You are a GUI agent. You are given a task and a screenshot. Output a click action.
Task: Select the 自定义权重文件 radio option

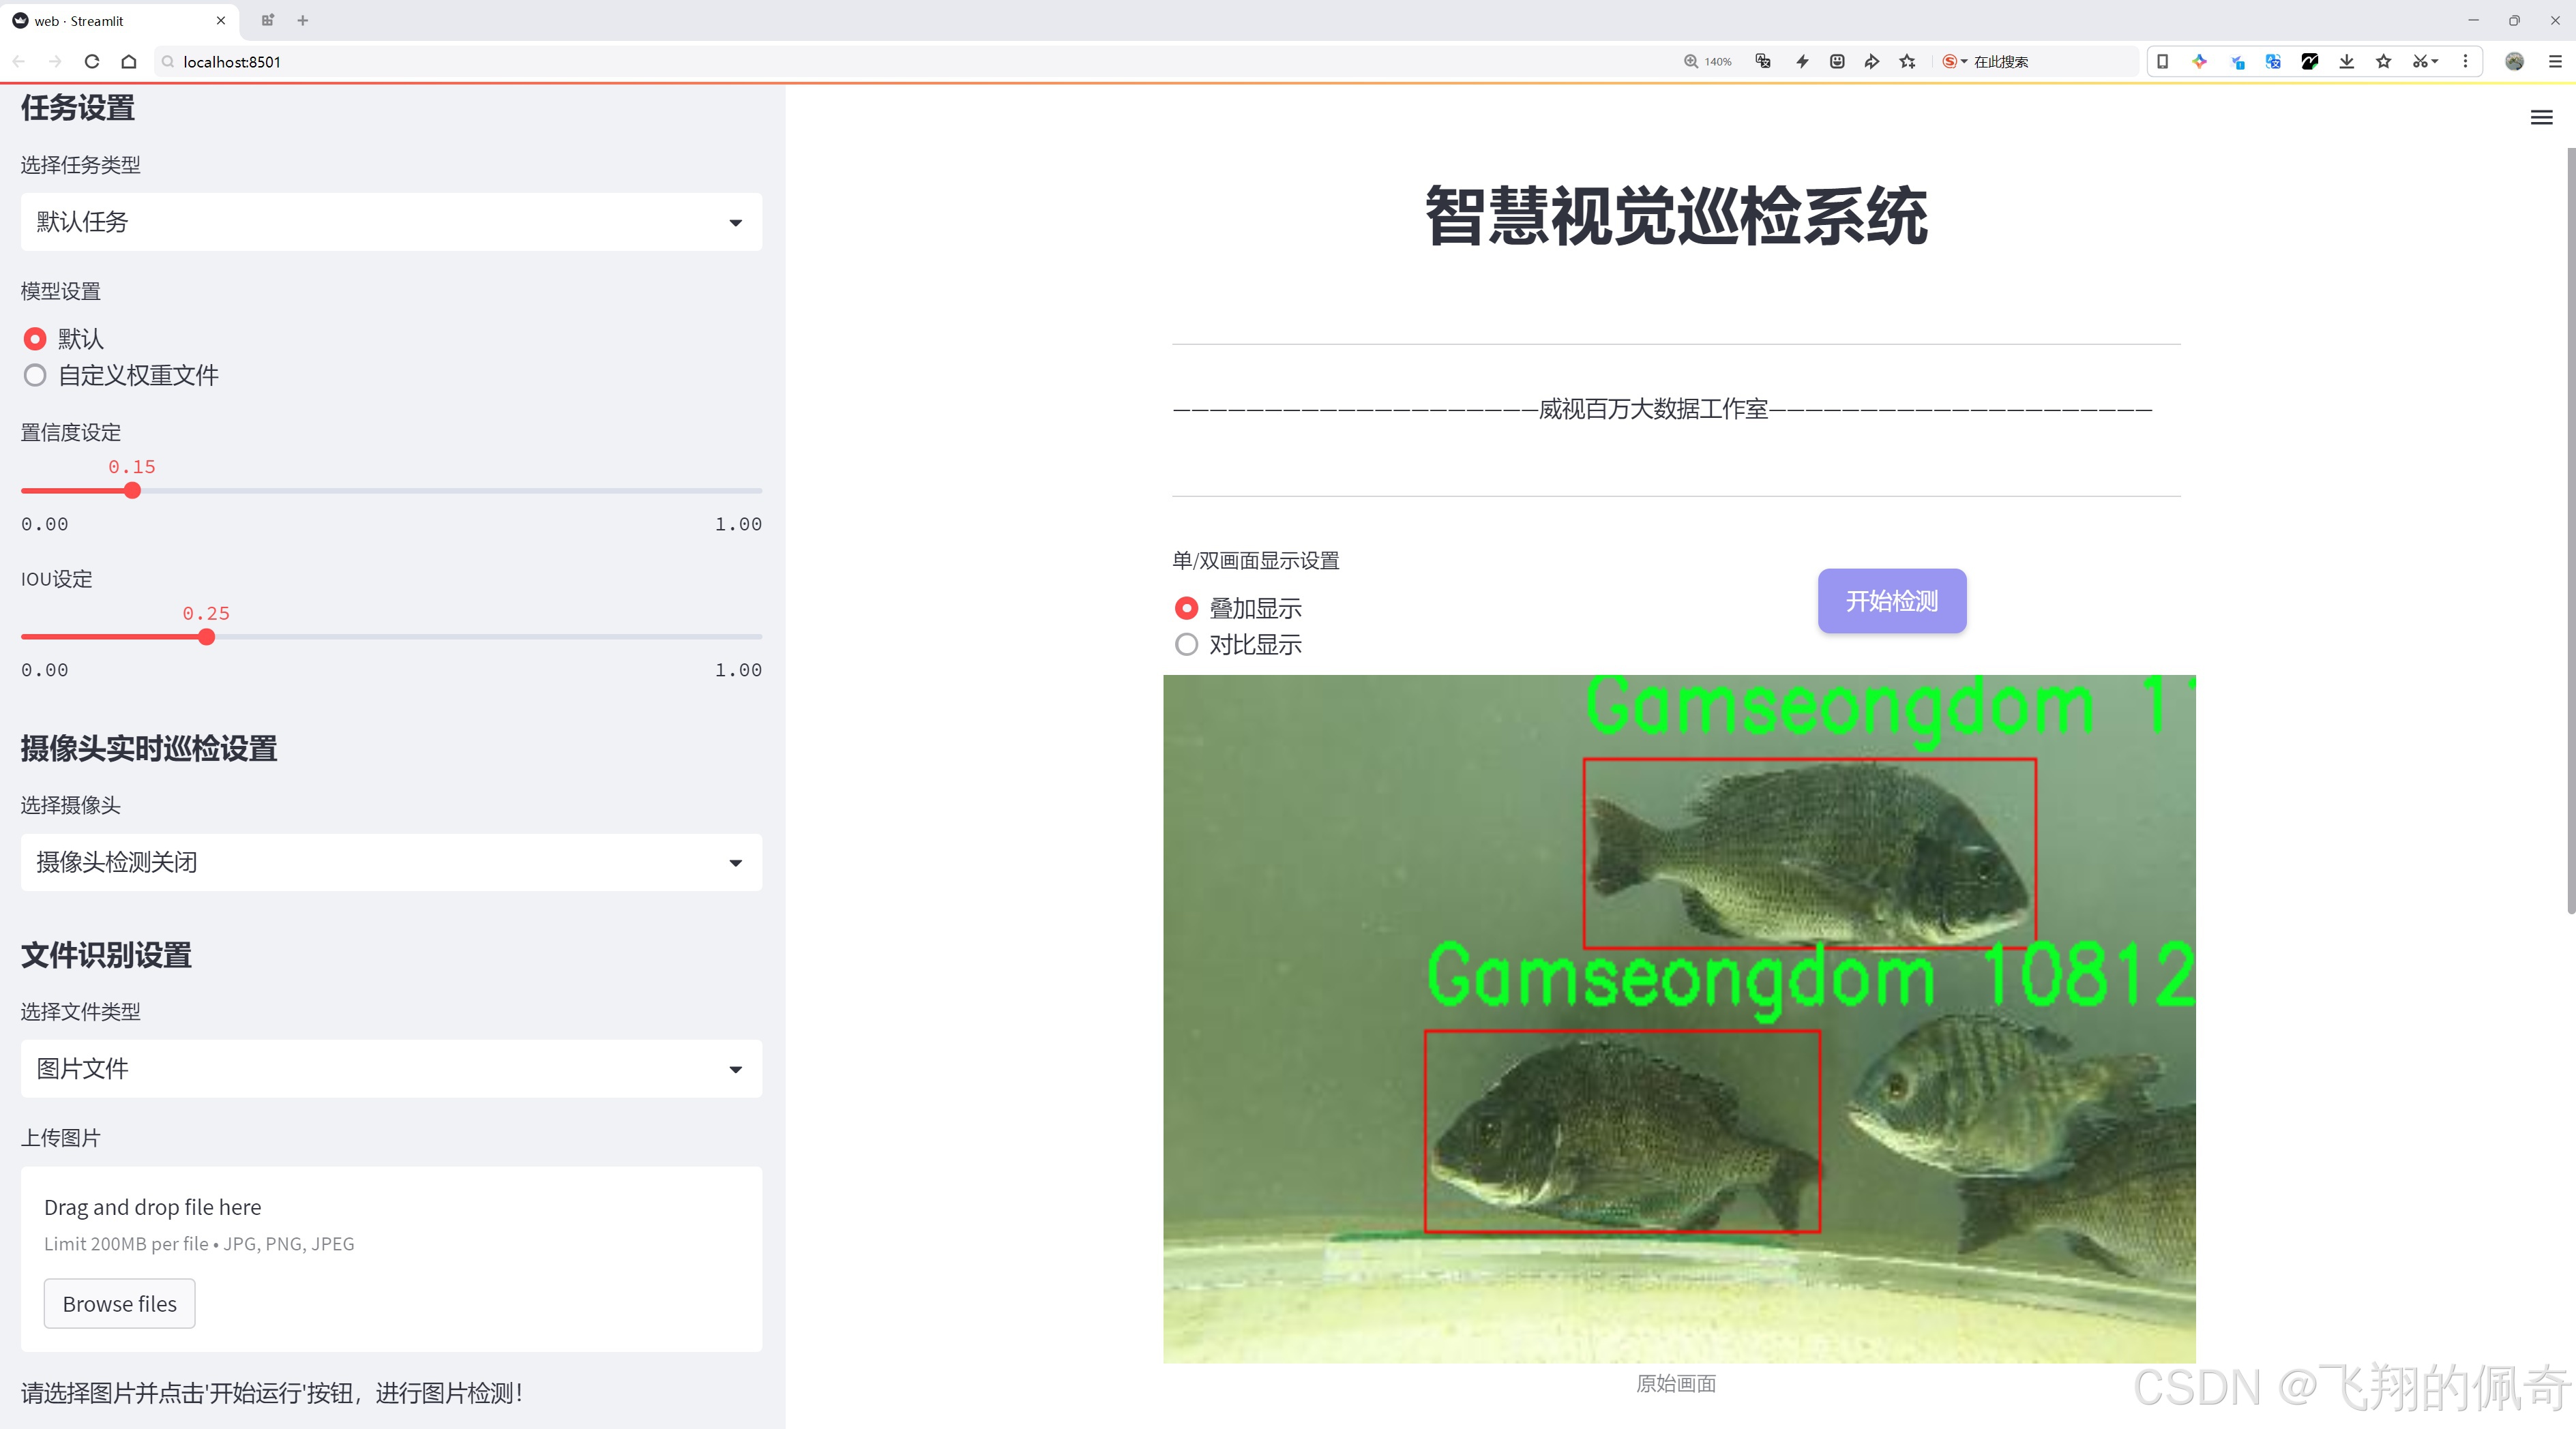[x=35, y=375]
